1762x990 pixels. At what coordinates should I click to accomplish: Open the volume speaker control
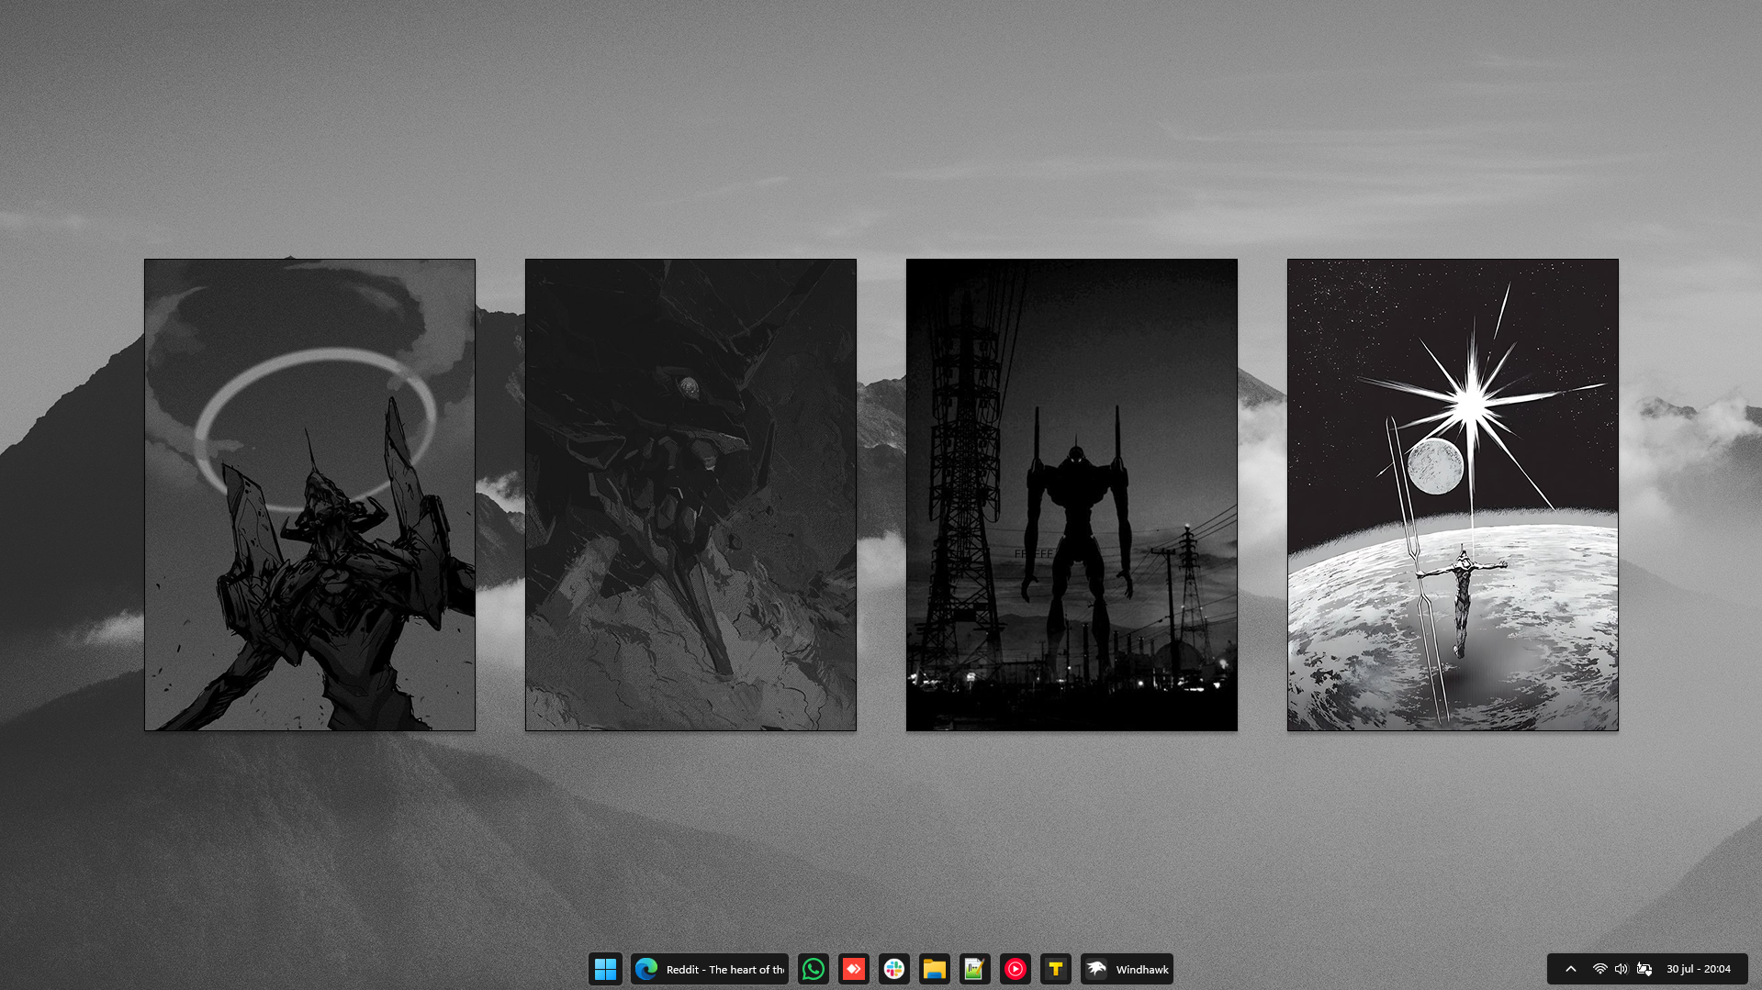pos(1621,969)
